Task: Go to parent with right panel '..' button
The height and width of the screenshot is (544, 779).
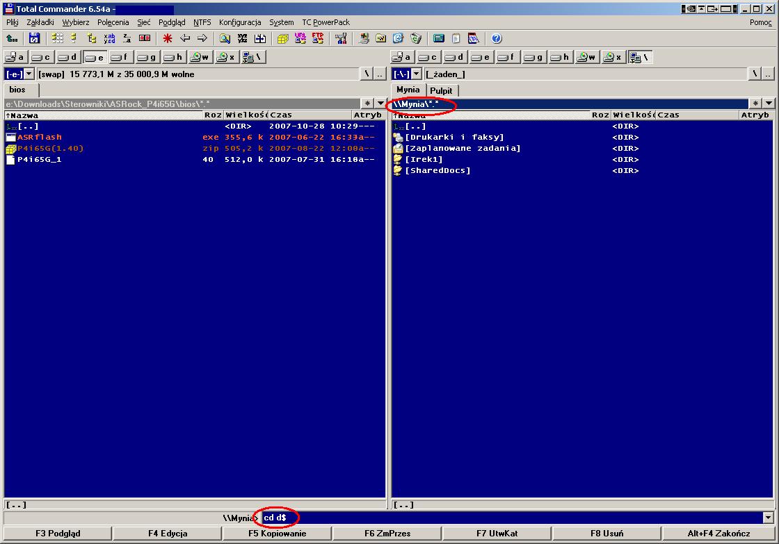Action: [768, 74]
